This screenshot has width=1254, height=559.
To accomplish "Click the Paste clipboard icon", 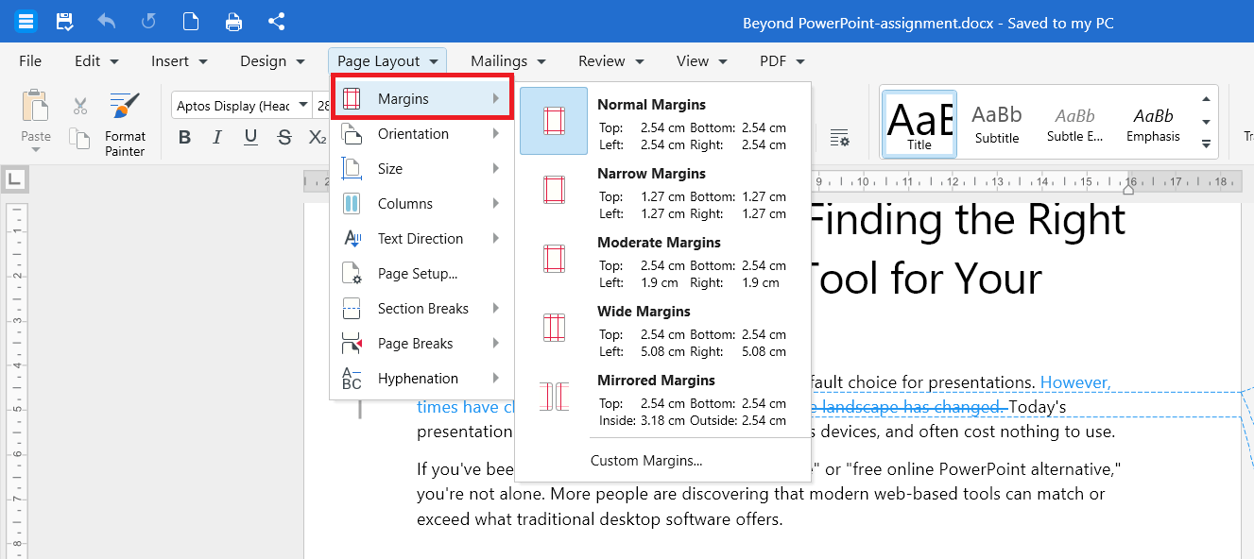I will [36, 107].
